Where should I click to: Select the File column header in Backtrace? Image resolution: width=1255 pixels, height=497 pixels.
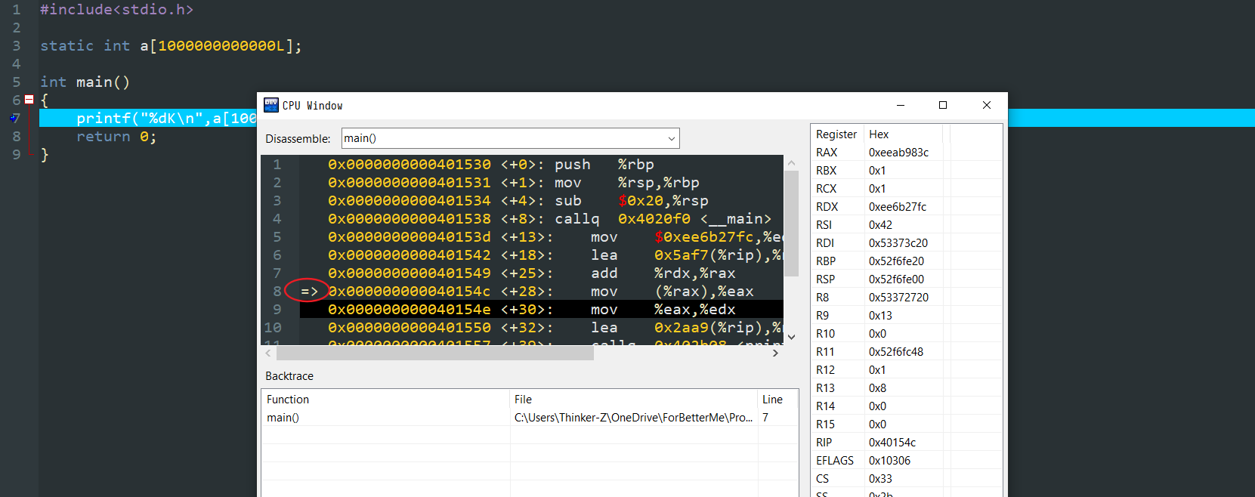point(633,400)
